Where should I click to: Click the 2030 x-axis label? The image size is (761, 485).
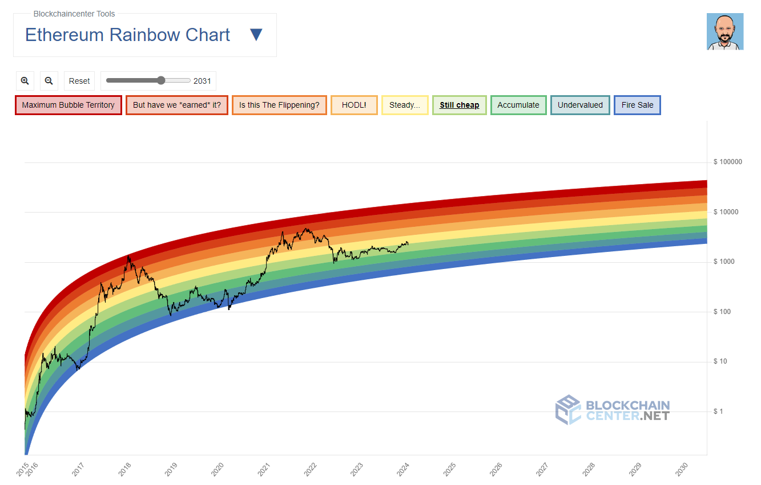pos(682,469)
